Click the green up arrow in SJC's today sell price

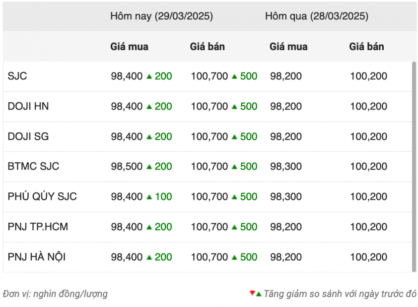coord(235,77)
